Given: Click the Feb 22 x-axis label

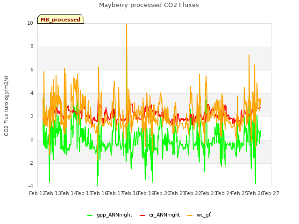Looking at the screenshot, I should [193, 193].
